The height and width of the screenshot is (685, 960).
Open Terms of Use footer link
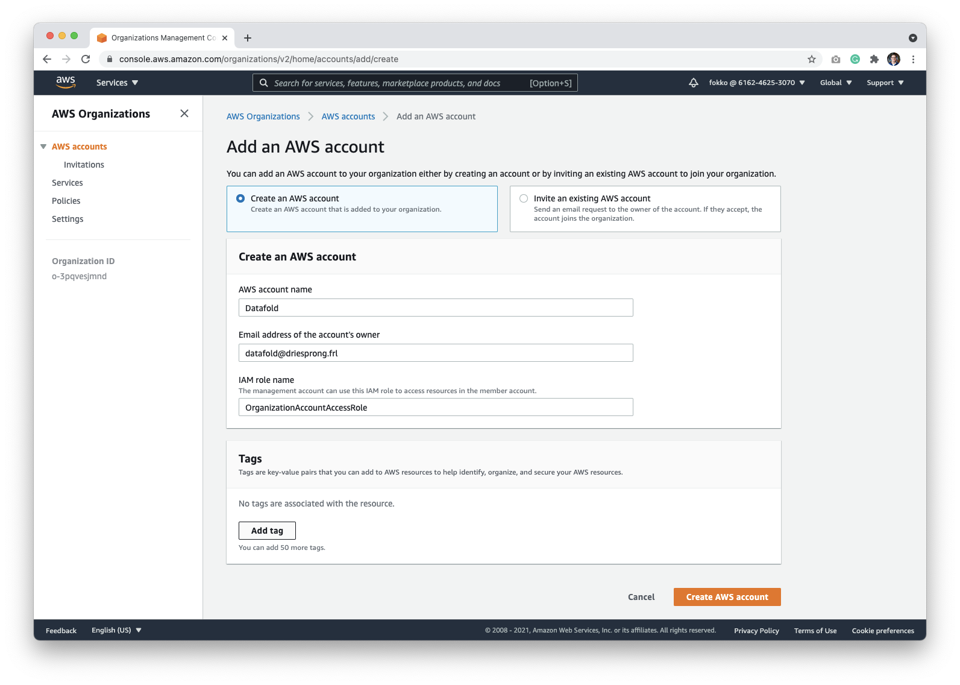pos(815,631)
